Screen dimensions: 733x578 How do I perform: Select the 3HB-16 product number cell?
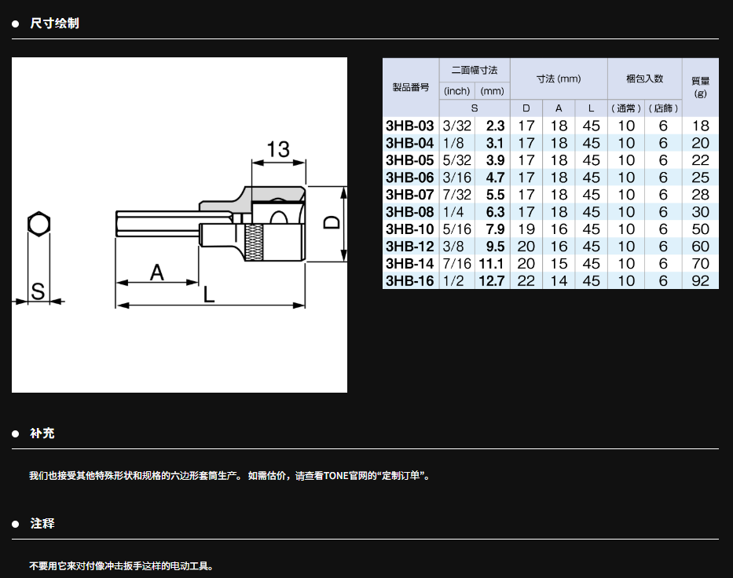[410, 281]
